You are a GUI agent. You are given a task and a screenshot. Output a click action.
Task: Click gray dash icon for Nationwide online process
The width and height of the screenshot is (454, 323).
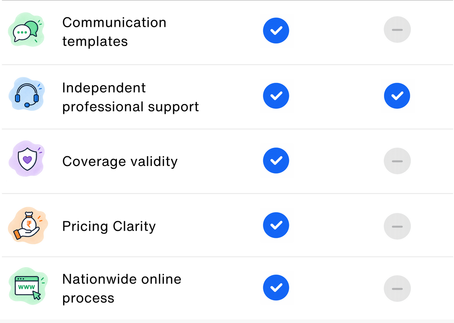(397, 288)
